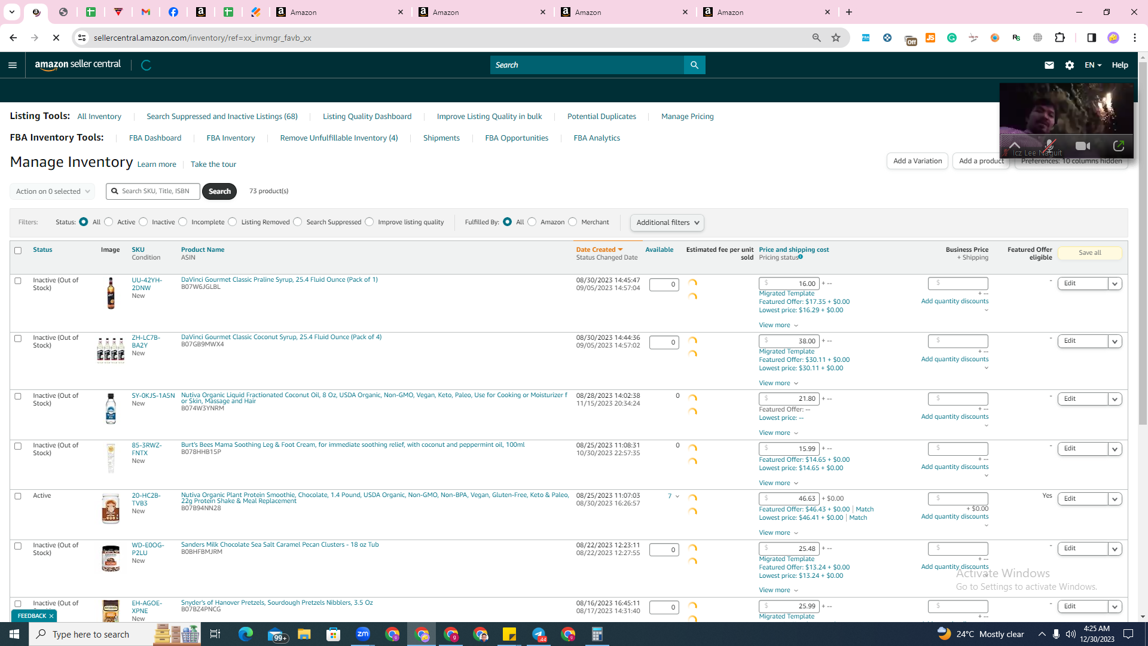Screen dimensions: 1148x646
Task: Check the DaVinci Coconut Syrup row checkbox
Action: 18,339
